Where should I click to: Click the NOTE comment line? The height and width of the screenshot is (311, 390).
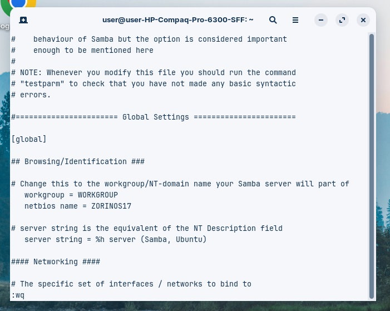pos(154,72)
